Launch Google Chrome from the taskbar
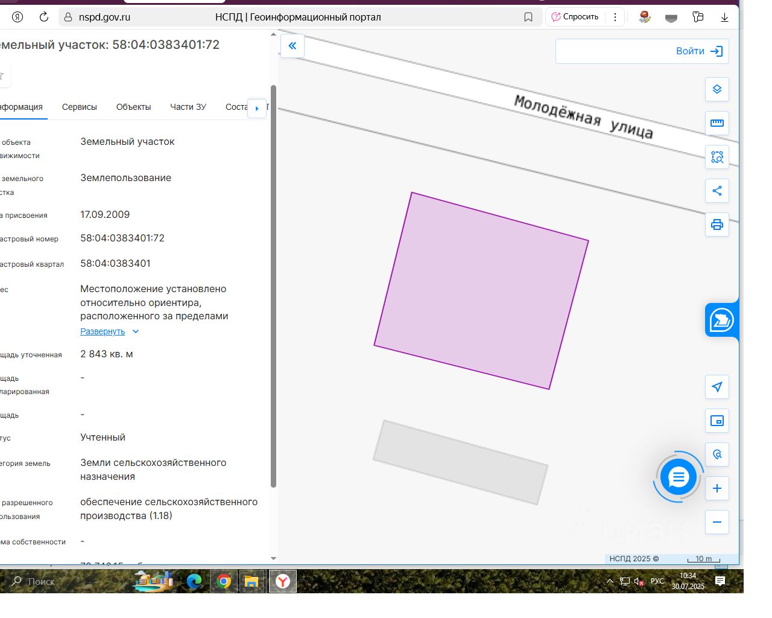 (x=224, y=581)
